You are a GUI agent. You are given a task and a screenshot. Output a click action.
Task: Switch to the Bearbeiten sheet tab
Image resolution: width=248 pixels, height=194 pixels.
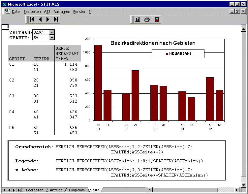tap(35, 190)
